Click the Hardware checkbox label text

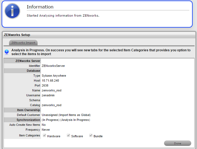[54, 136]
